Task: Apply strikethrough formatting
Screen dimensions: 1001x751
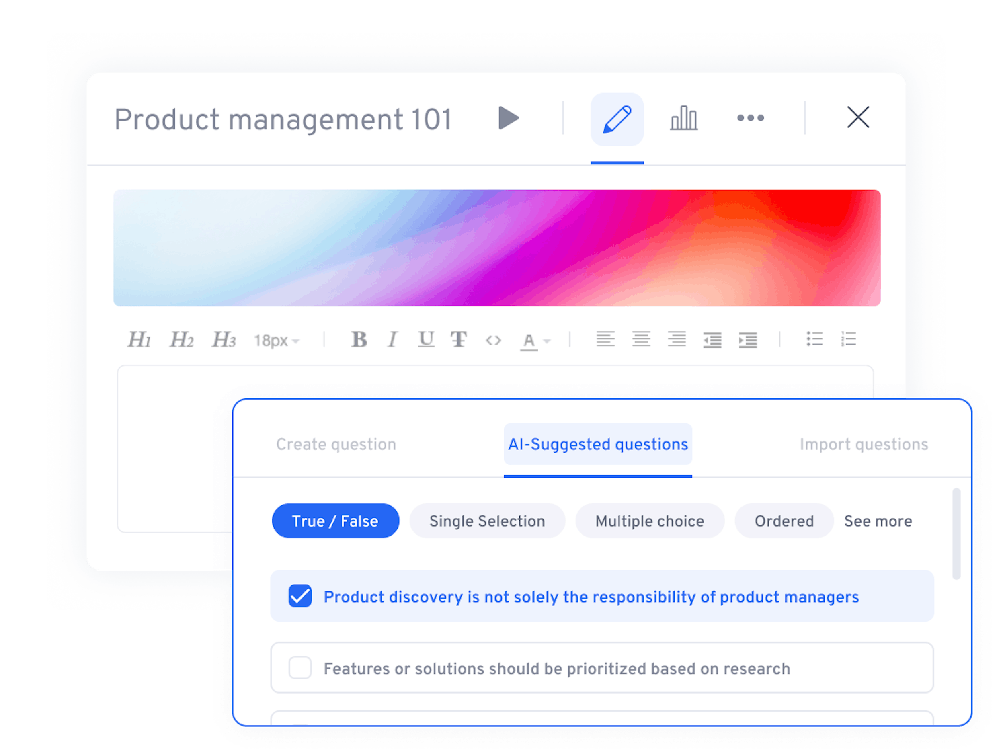Action: pos(459,339)
